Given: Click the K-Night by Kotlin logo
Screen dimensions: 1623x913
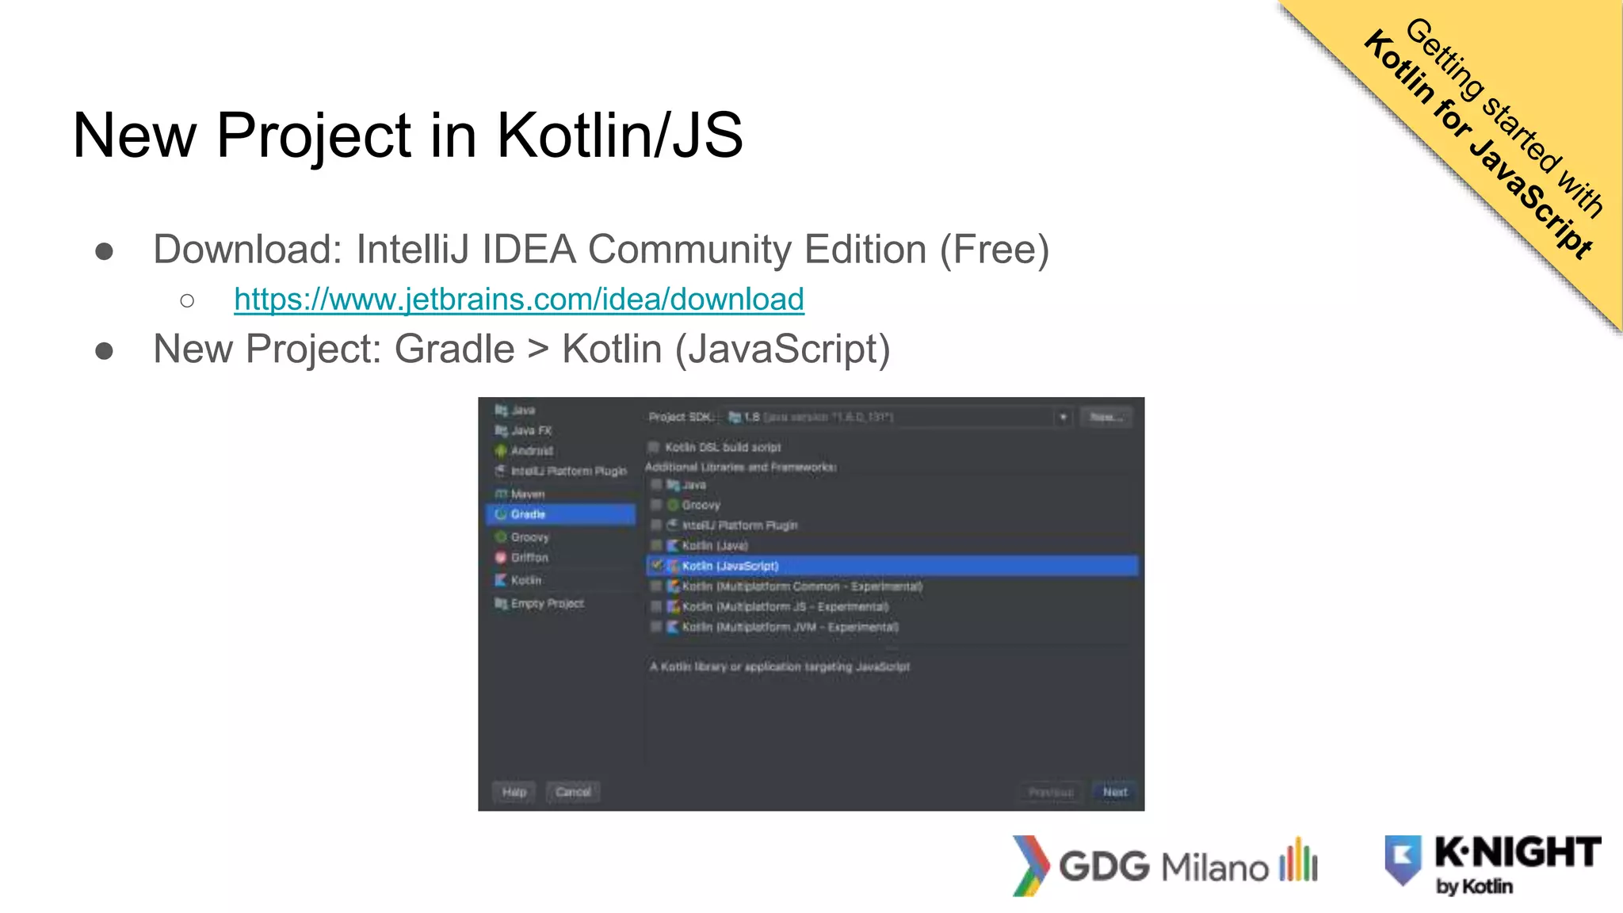Looking at the screenshot, I should 1493,865.
